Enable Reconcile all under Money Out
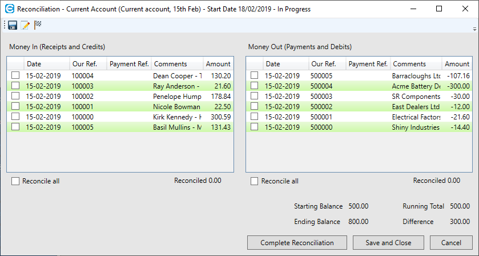Screen dimensions: 479x256 pos(255,181)
